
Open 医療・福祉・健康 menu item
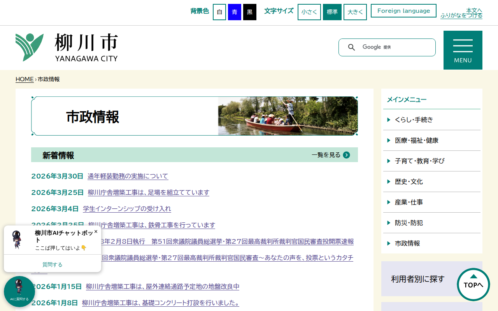pos(432,140)
